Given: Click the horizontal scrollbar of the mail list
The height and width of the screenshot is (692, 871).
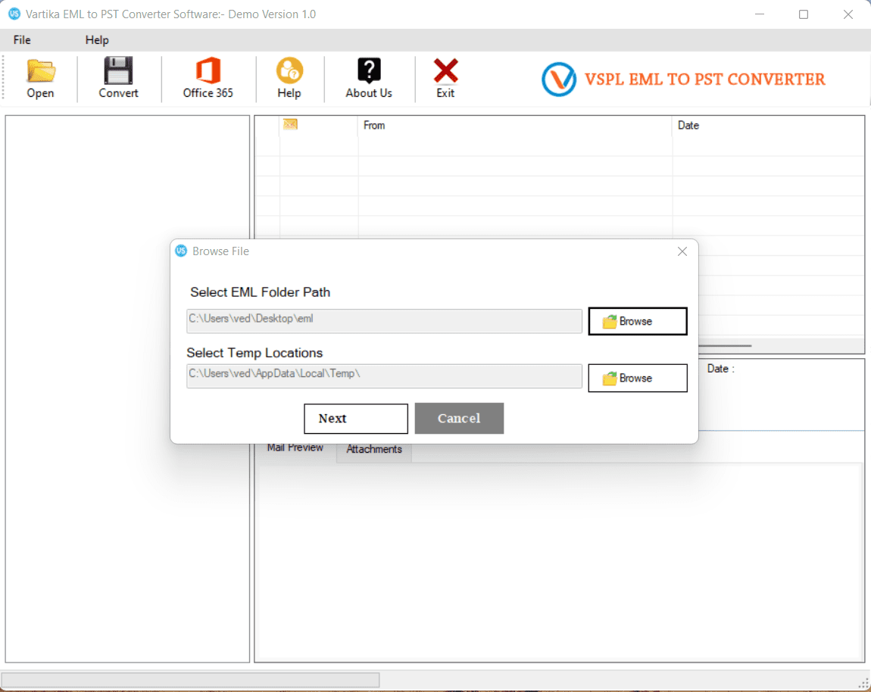Looking at the screenshot, I should point(725,345).
